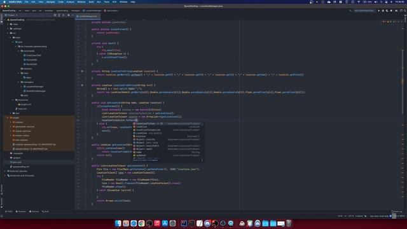The image size is (407, 229).
Task: Click gutter marker beside locationFromString method
Action: tap(82, 85)
